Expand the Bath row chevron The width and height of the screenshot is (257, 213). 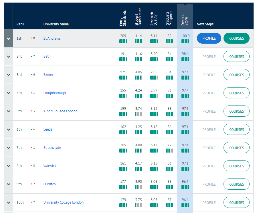(9, 56)
